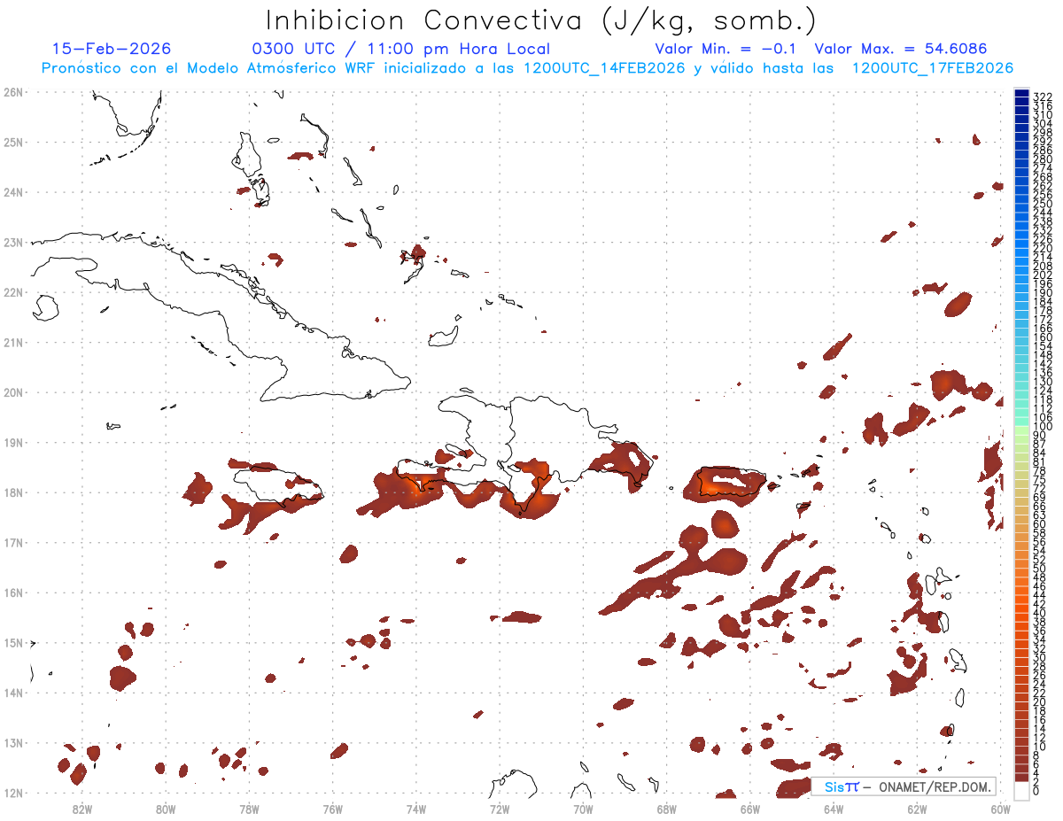This screenshot has height=821, width=1063.
Task: Click the latitude label '25N'
Action: 12,142
